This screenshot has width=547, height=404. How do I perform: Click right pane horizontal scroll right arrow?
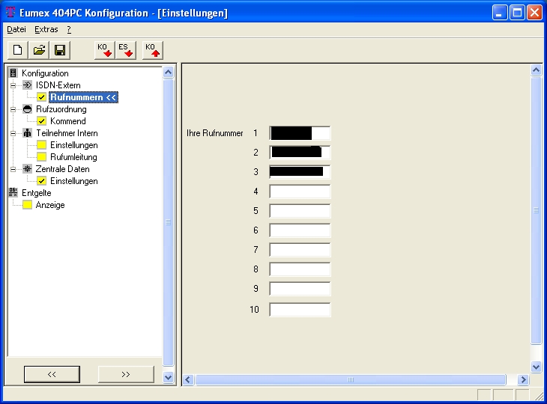point(523,379)
